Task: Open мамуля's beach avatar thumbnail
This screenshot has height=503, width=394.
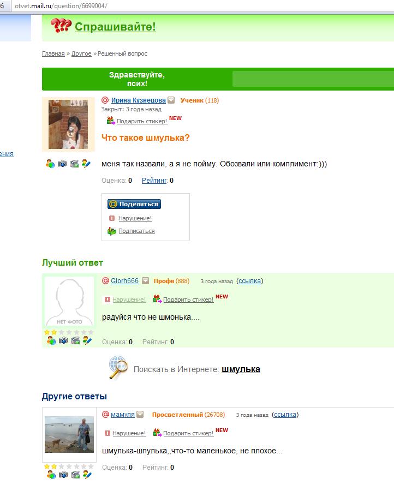Action: point(69,434)
